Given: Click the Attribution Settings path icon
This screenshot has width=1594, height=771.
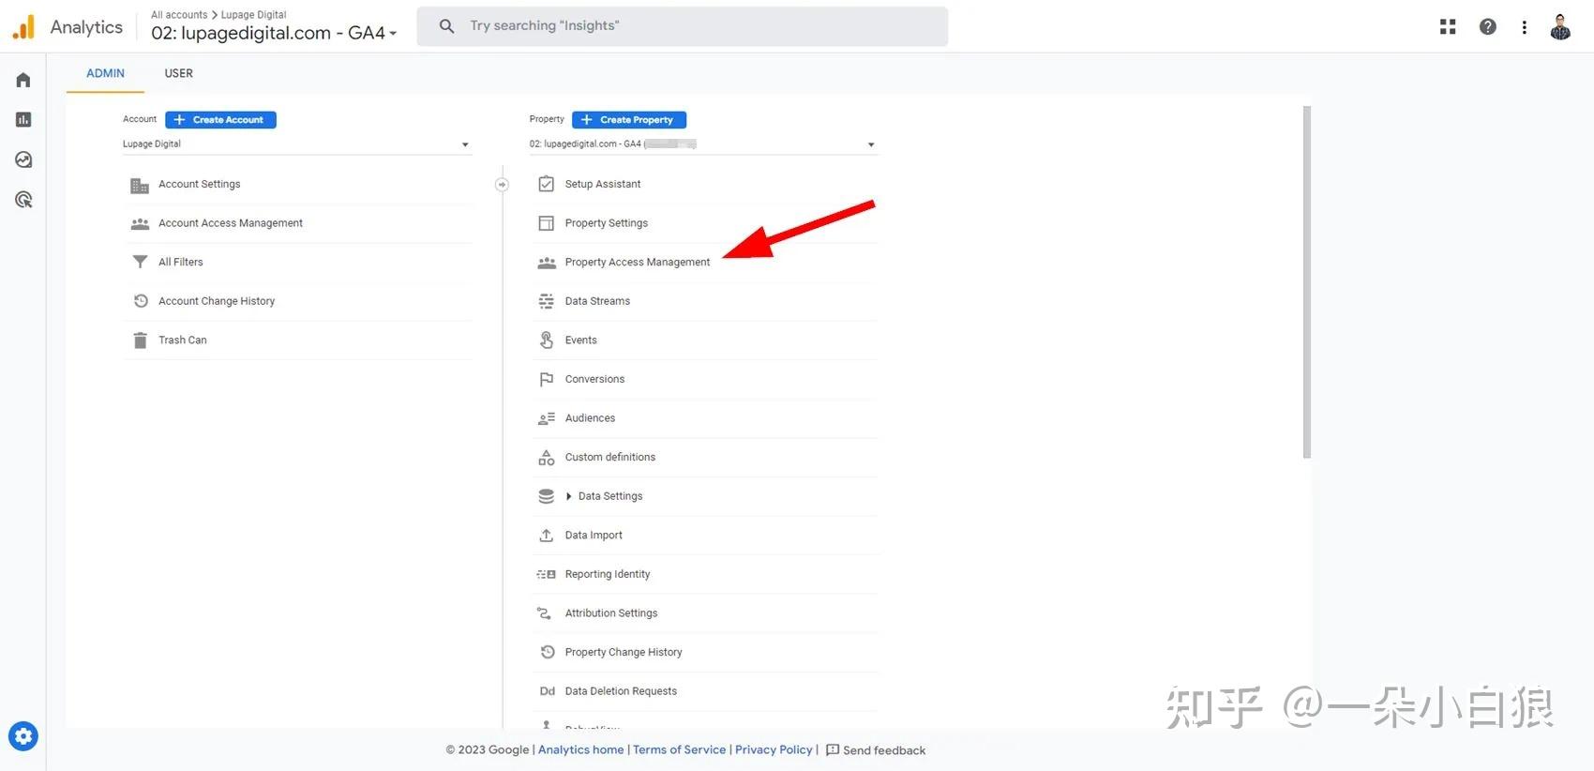Looking at the screenshot, I should (544, 613).
